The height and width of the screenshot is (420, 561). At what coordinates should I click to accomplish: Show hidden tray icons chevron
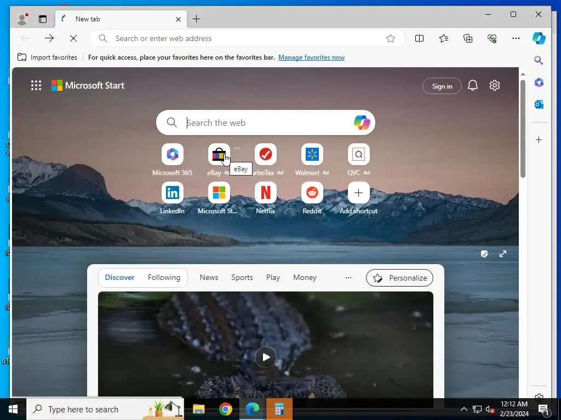click(463, 409)
